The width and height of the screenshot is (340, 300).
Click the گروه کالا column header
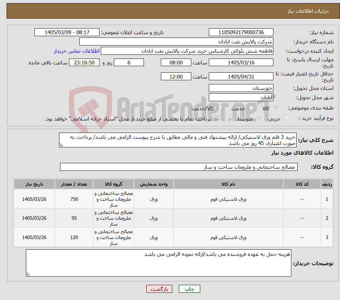[114, 184]
